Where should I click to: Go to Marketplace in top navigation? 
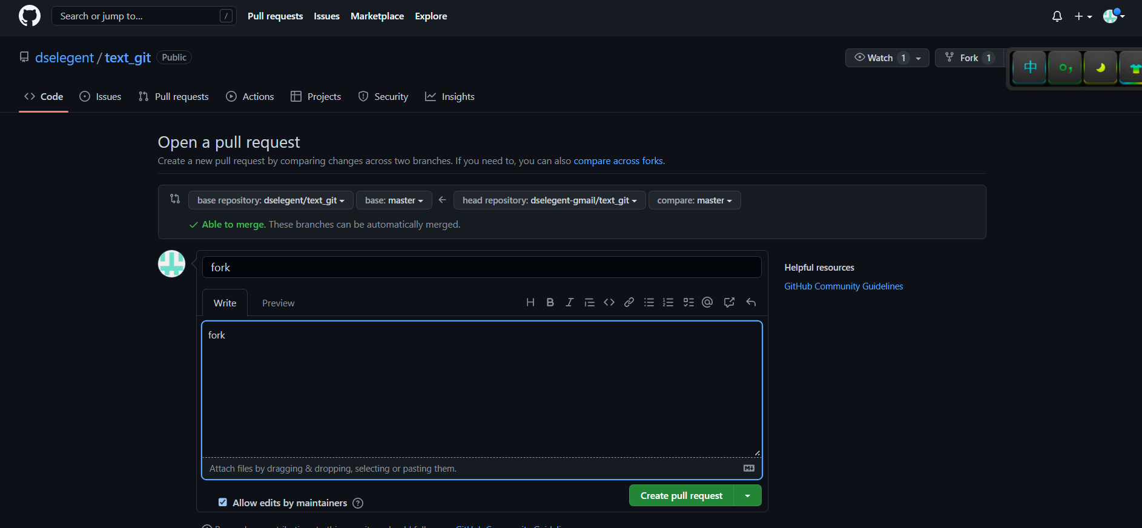coord(377,16)
